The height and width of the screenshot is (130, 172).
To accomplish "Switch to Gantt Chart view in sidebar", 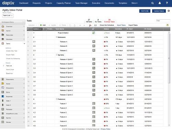I will [10, 70].
